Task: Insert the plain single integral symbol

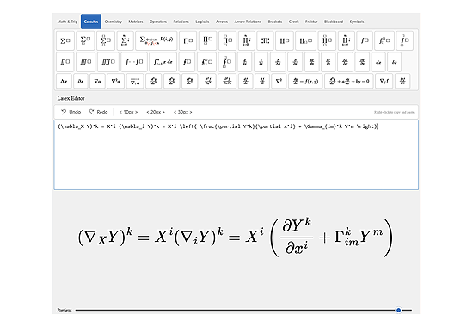Action: [365, 40]
